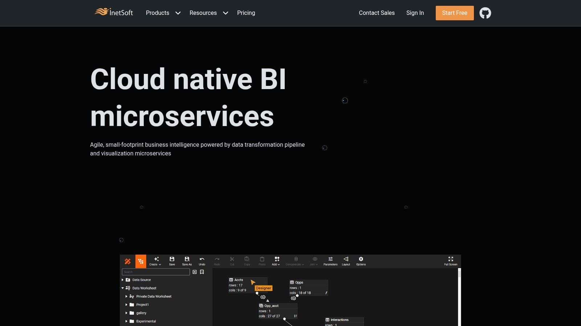The height and width of the screenshot is (326, 581).
Task: Open the GitHub repository icon
Action: (x=485, y=13)
